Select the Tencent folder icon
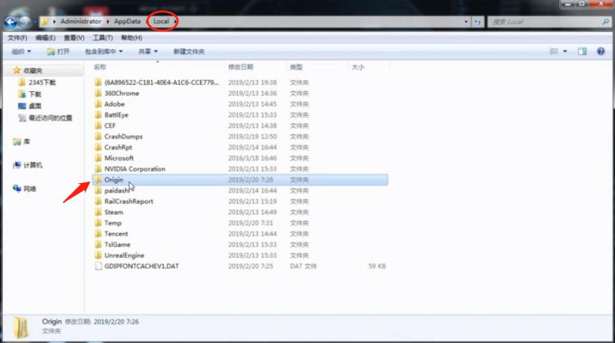The image size is (615, 343). pos(98,234)
